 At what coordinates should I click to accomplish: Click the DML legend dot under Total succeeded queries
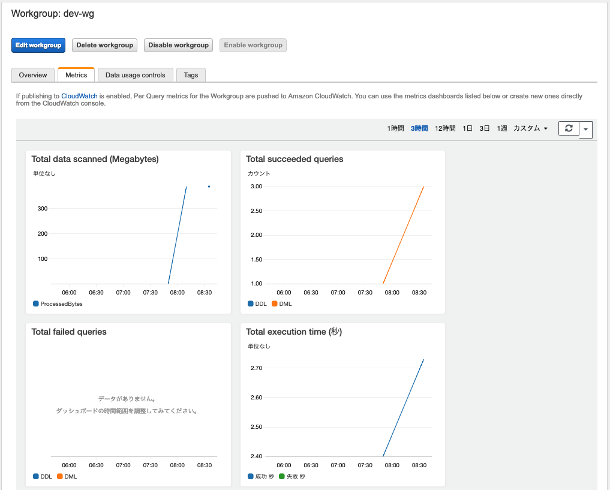pyautogui.click(x=274, y=303)
